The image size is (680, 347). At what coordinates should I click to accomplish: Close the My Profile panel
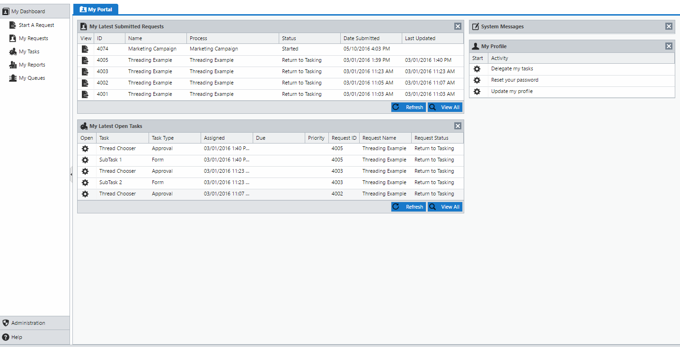(x=669, y=46)
